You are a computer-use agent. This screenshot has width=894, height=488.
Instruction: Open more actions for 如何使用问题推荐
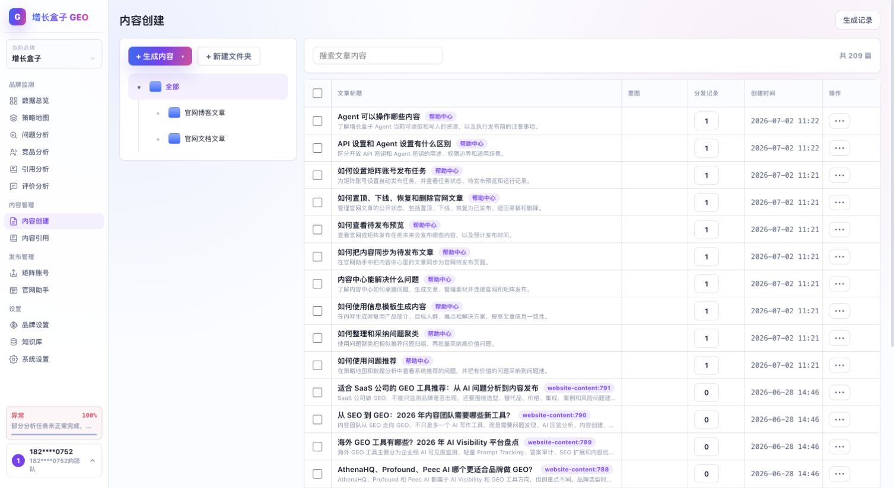(x=839, y=365)
